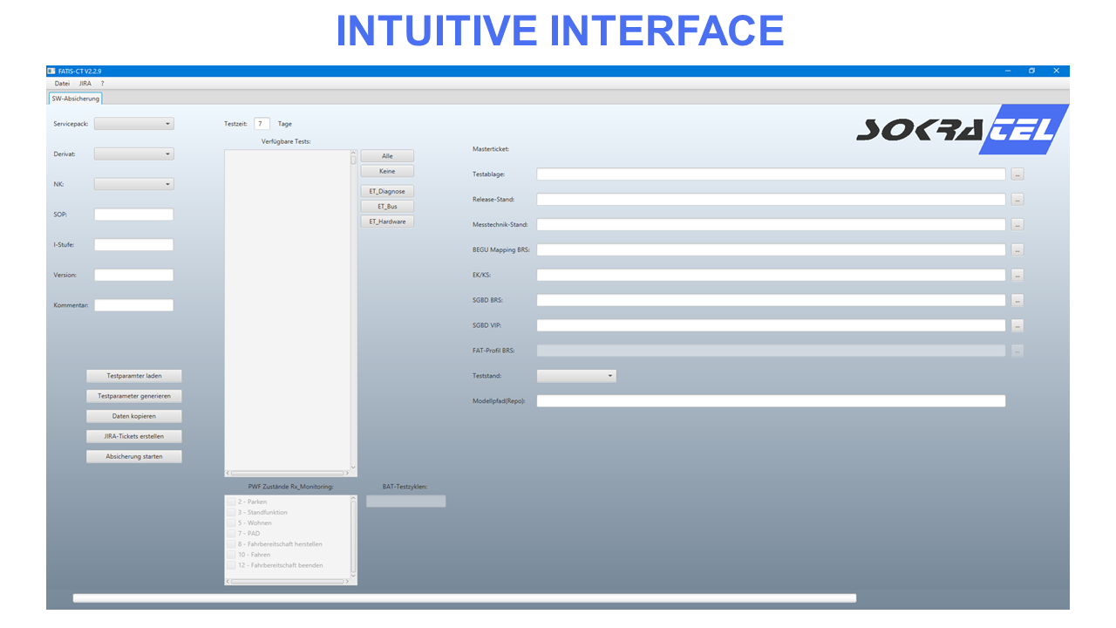
Task: Open the Datei menu
Action: tap(62, 84)
